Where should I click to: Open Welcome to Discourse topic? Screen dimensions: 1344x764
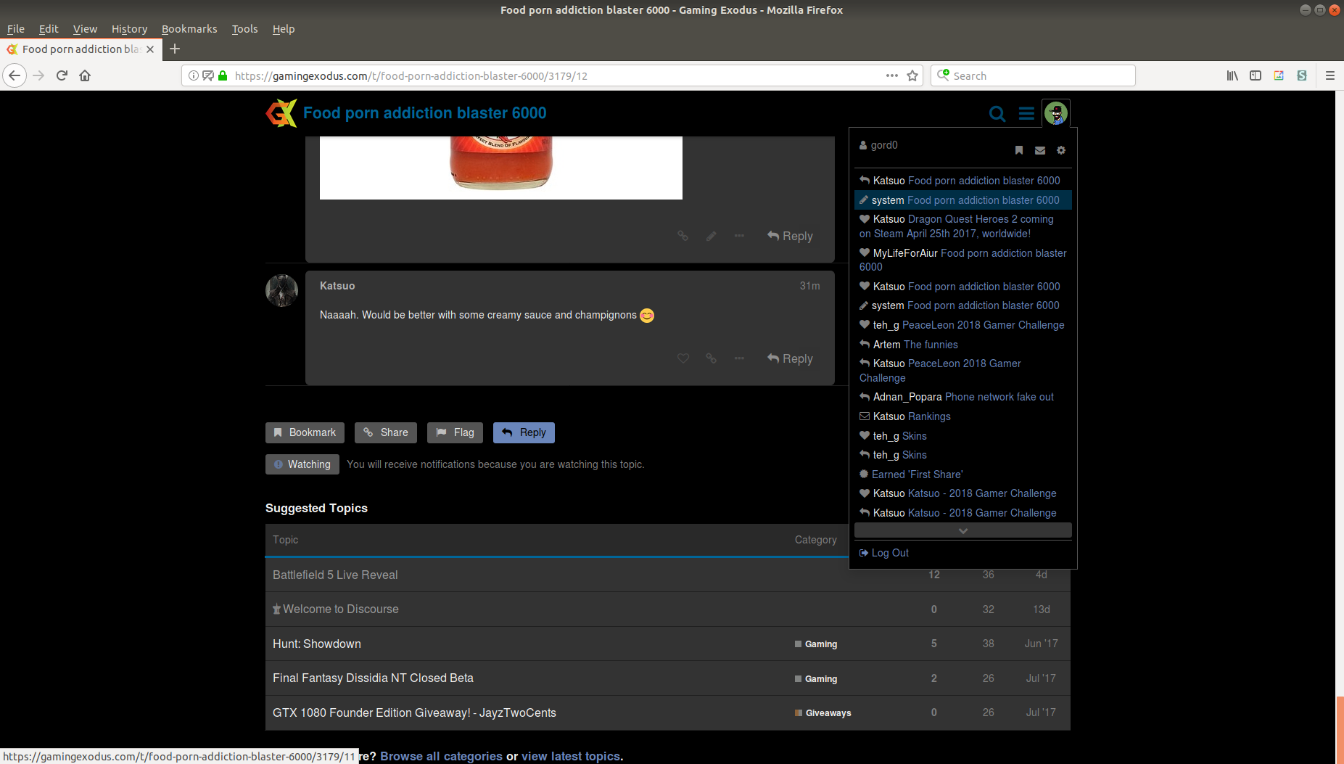click(341, 609)
